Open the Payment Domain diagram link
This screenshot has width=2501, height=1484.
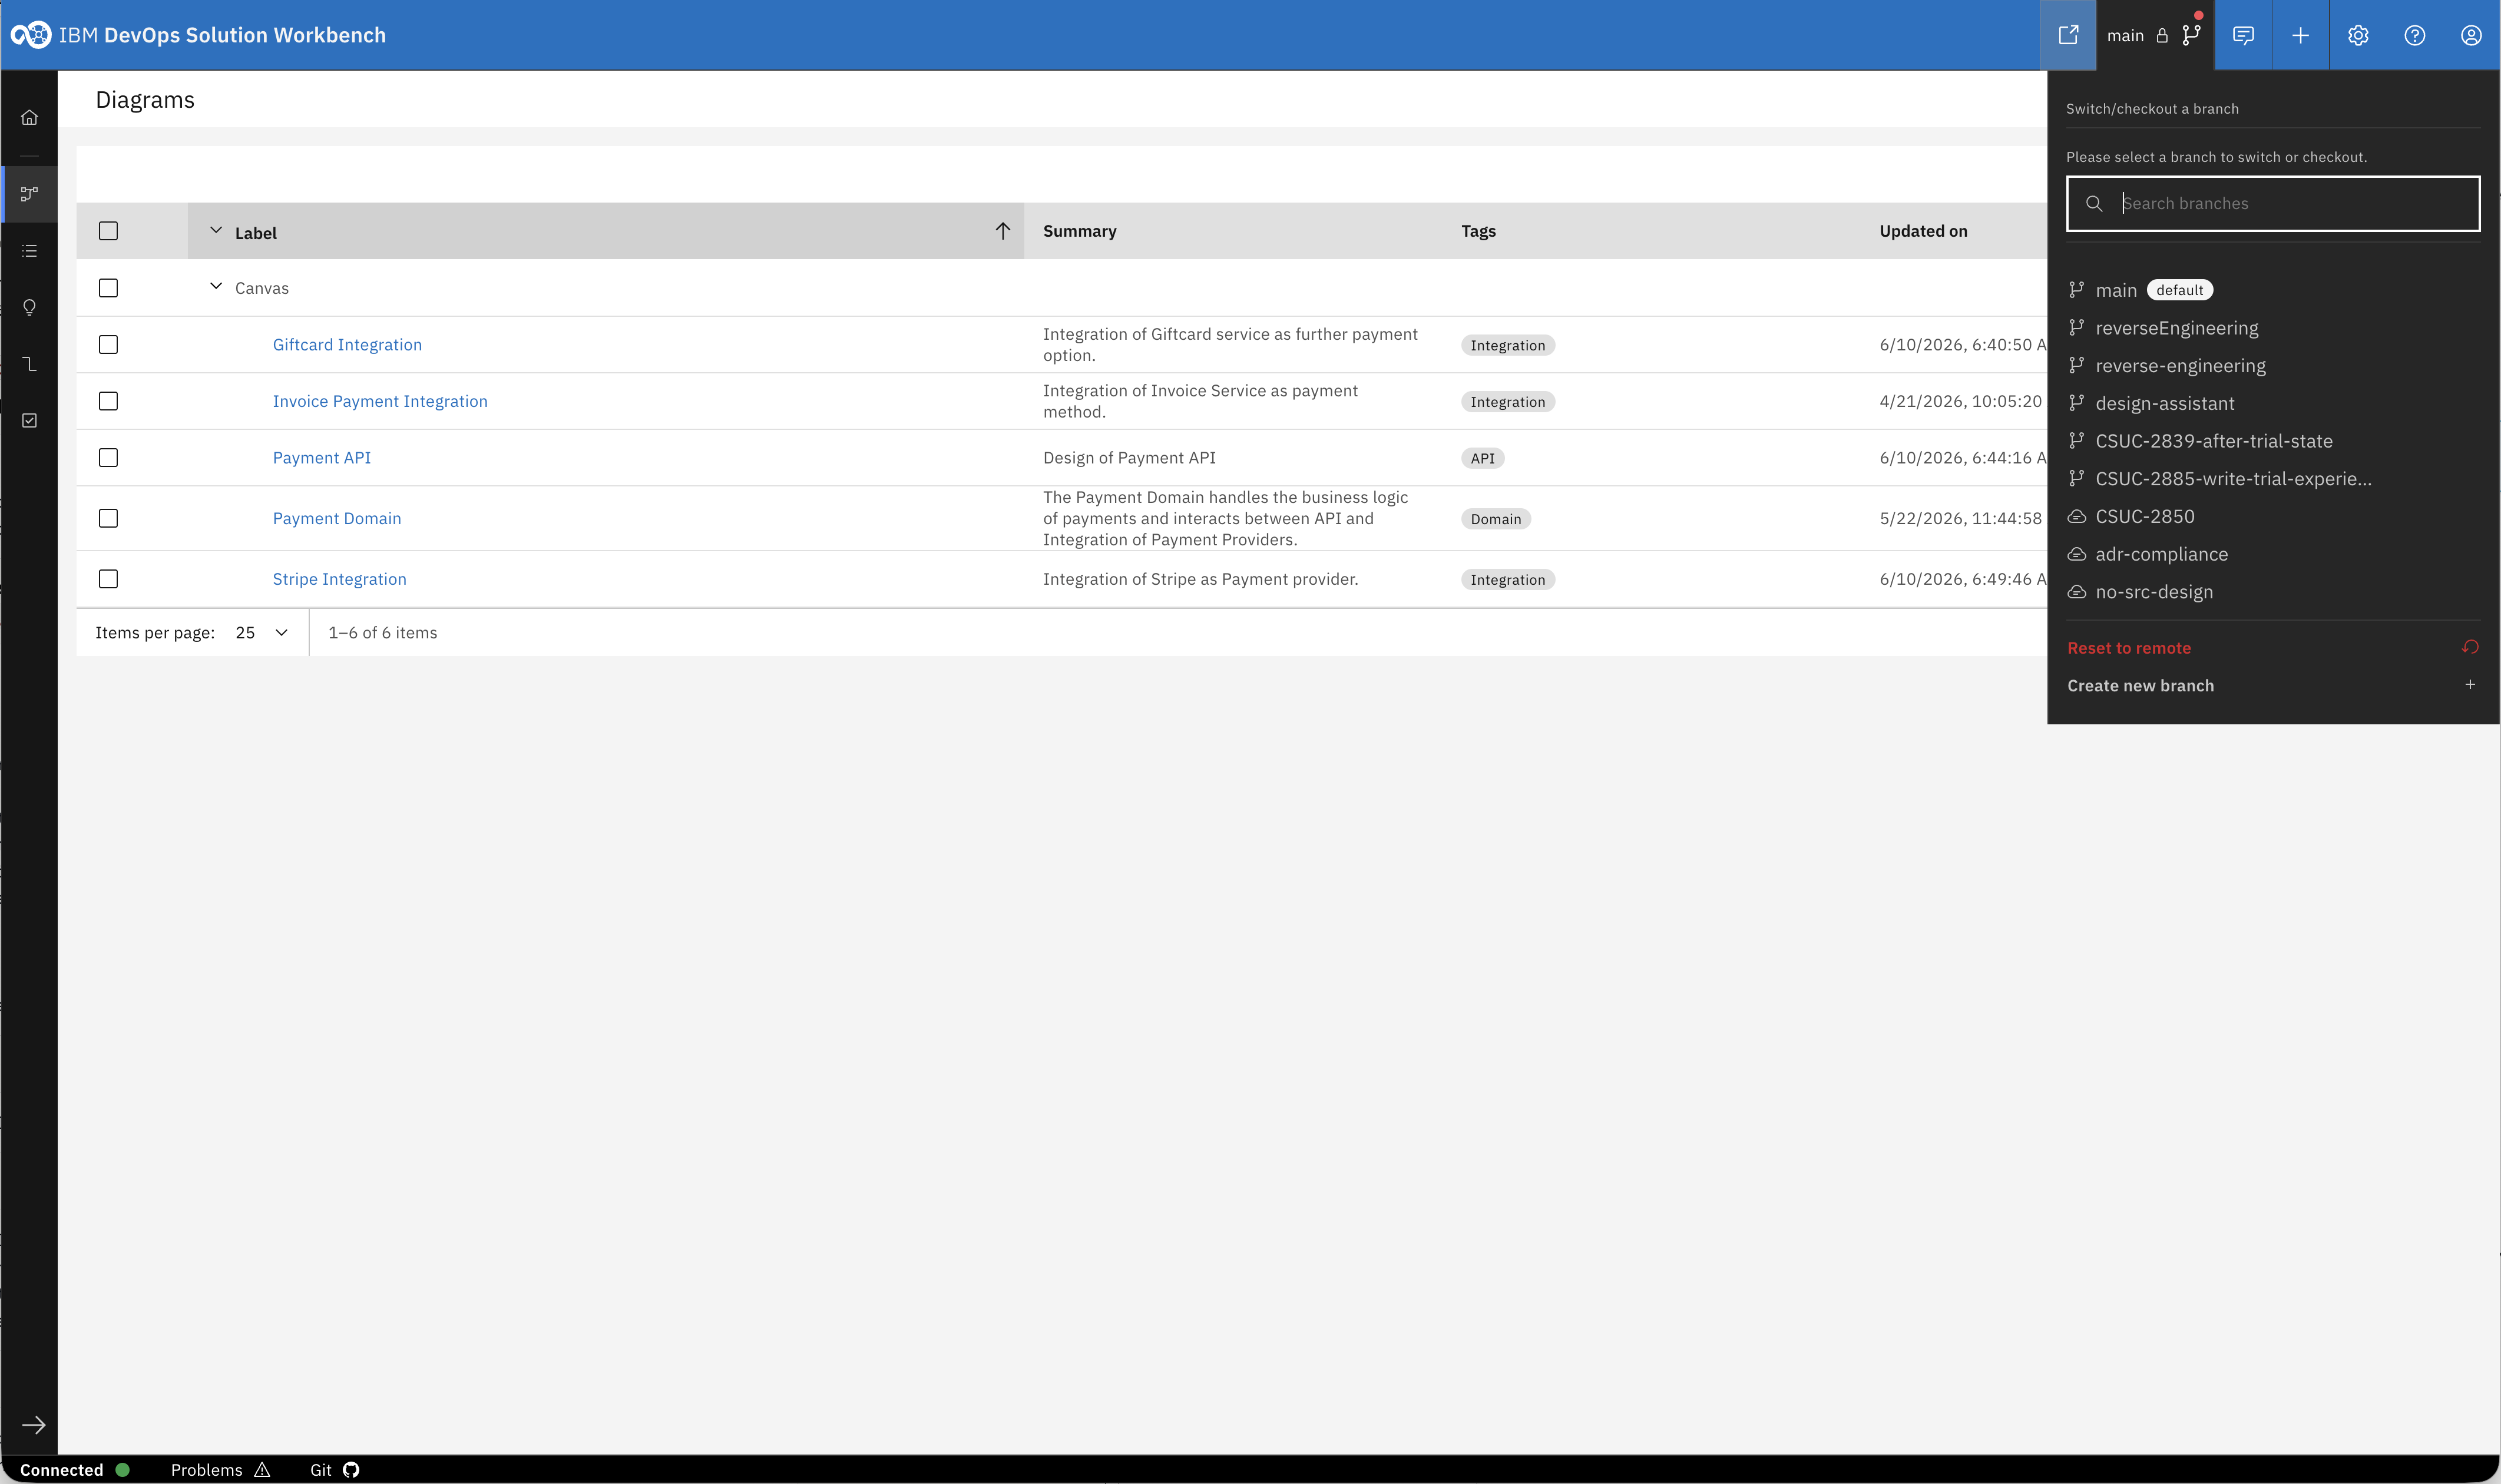tap(336, 518)
